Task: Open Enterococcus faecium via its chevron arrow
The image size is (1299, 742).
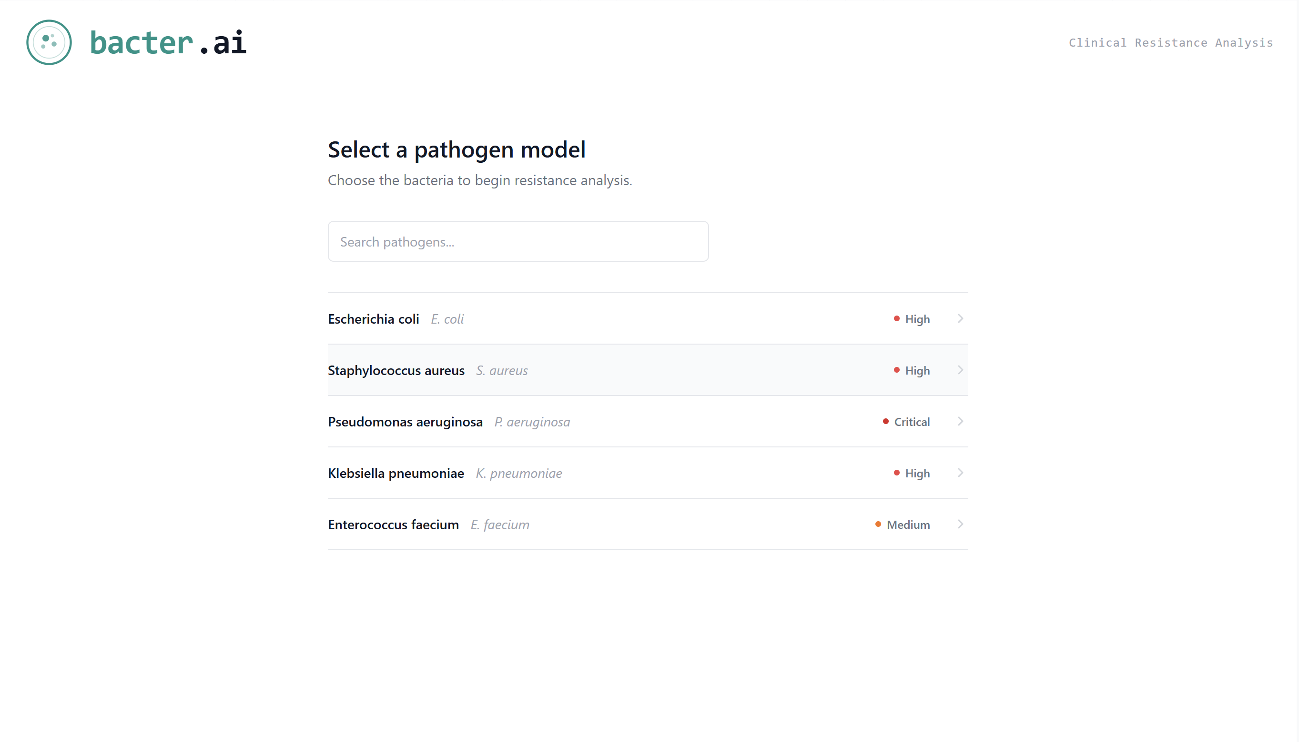Action: click(x=960, y=524)
